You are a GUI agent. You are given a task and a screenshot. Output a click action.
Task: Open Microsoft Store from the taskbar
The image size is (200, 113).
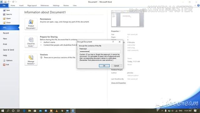pyautogui.click(x=35, y=111)
